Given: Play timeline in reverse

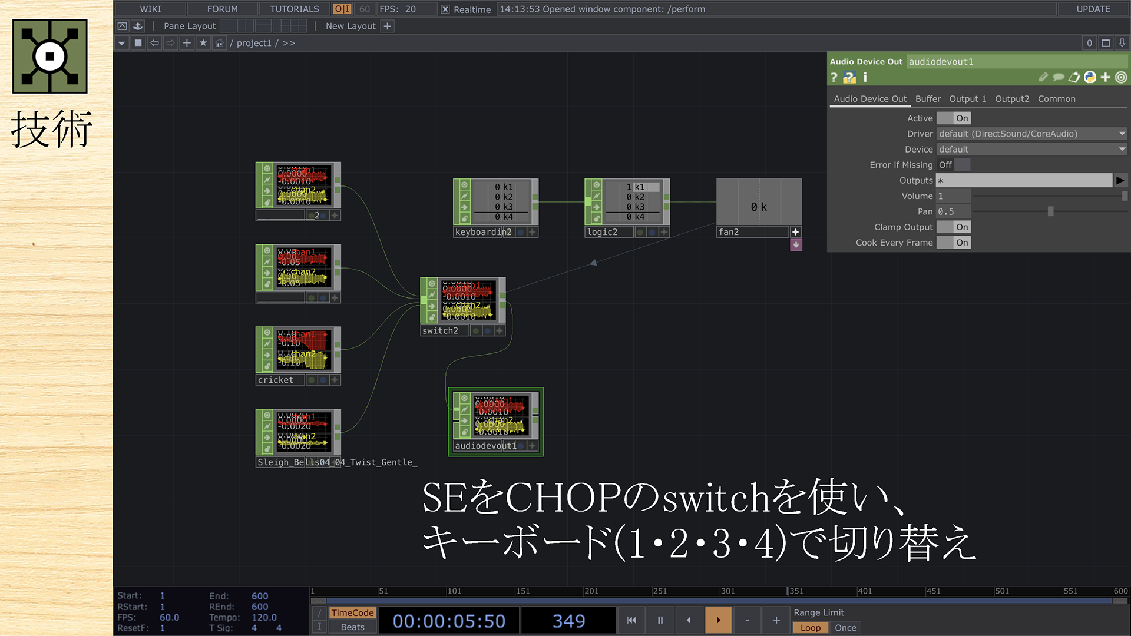Looking at the screenshot, I should (x=689, y=620).
